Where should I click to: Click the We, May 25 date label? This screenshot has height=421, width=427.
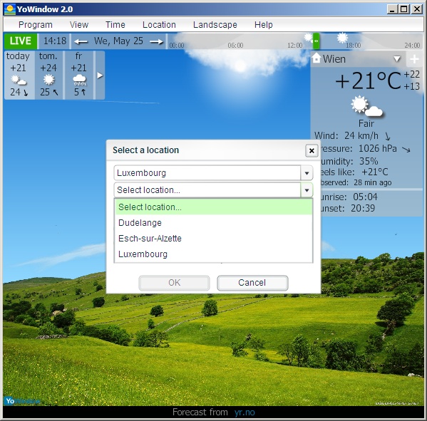click(118, 41)
